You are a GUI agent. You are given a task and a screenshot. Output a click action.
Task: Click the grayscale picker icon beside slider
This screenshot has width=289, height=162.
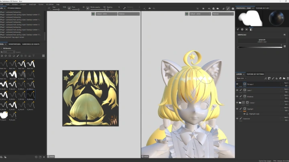[285, 46]
